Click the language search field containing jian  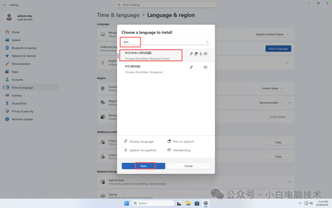[x=166, y=42]
